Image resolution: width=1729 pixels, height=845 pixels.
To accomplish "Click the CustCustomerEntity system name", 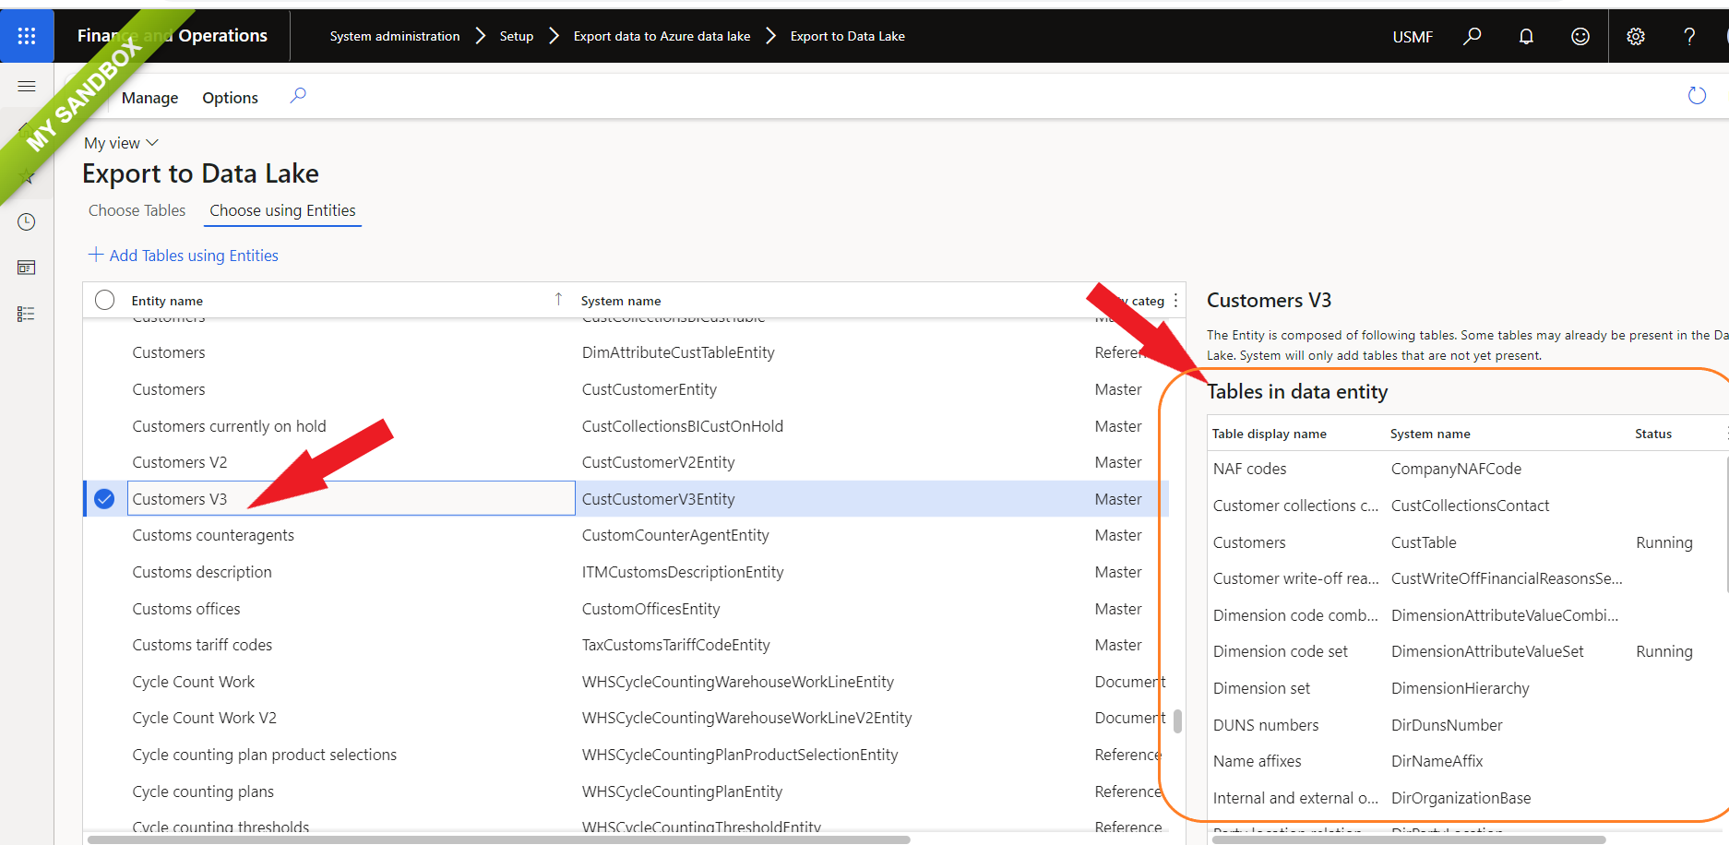I will point(649,389).
